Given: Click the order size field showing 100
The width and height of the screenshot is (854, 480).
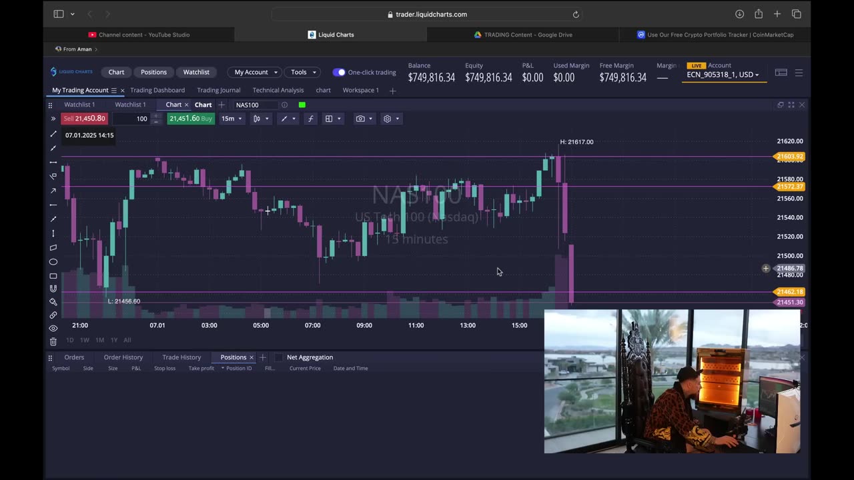Looking at the screenshot, I should (131, 119).
